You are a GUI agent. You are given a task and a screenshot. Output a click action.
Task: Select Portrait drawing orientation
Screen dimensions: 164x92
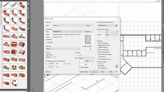[x=98, y=64]
